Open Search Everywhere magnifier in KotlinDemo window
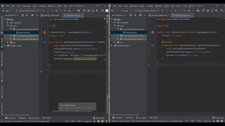225x126 pixels. [102, 11]
